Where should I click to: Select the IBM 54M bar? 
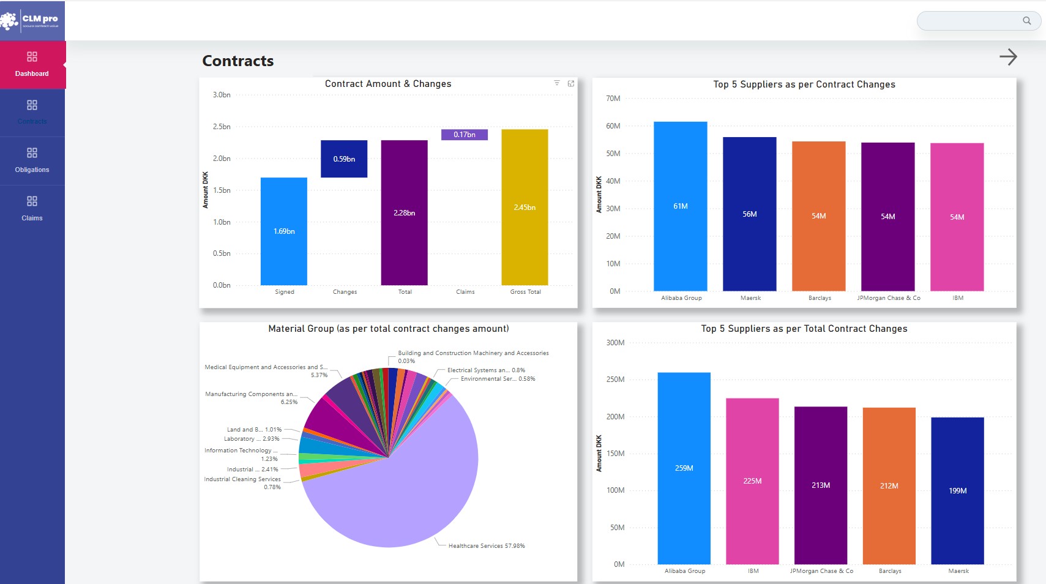[957, 217]
